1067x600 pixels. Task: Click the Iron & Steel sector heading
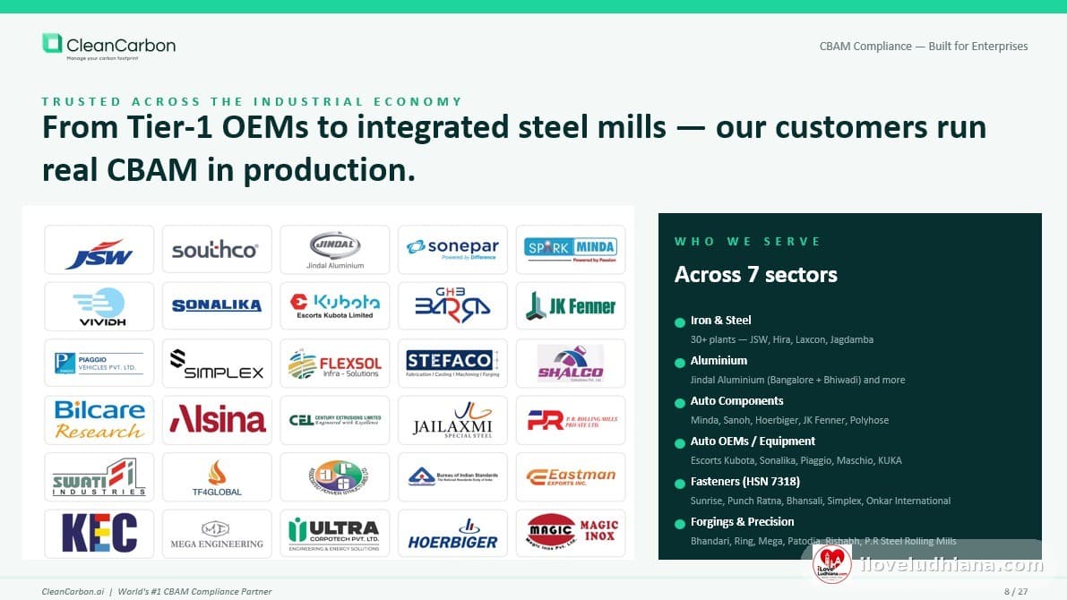pyautogui.click(x=720, y=320)
